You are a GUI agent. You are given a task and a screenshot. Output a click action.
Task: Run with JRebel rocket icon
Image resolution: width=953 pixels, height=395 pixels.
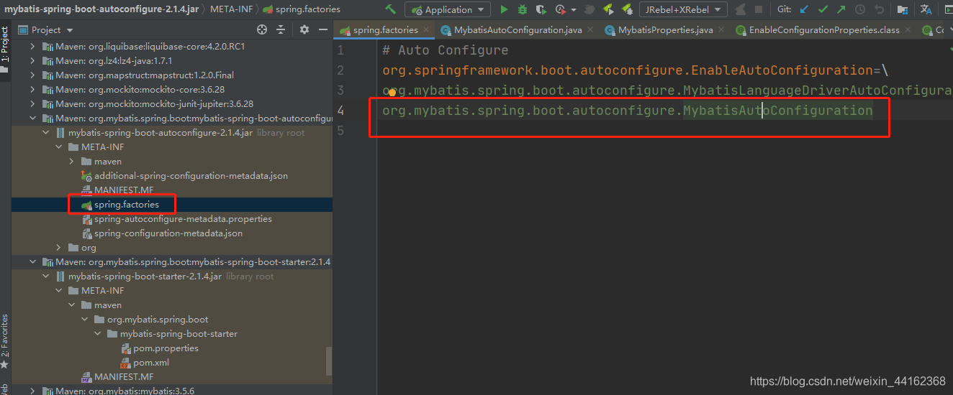point(608,9)
